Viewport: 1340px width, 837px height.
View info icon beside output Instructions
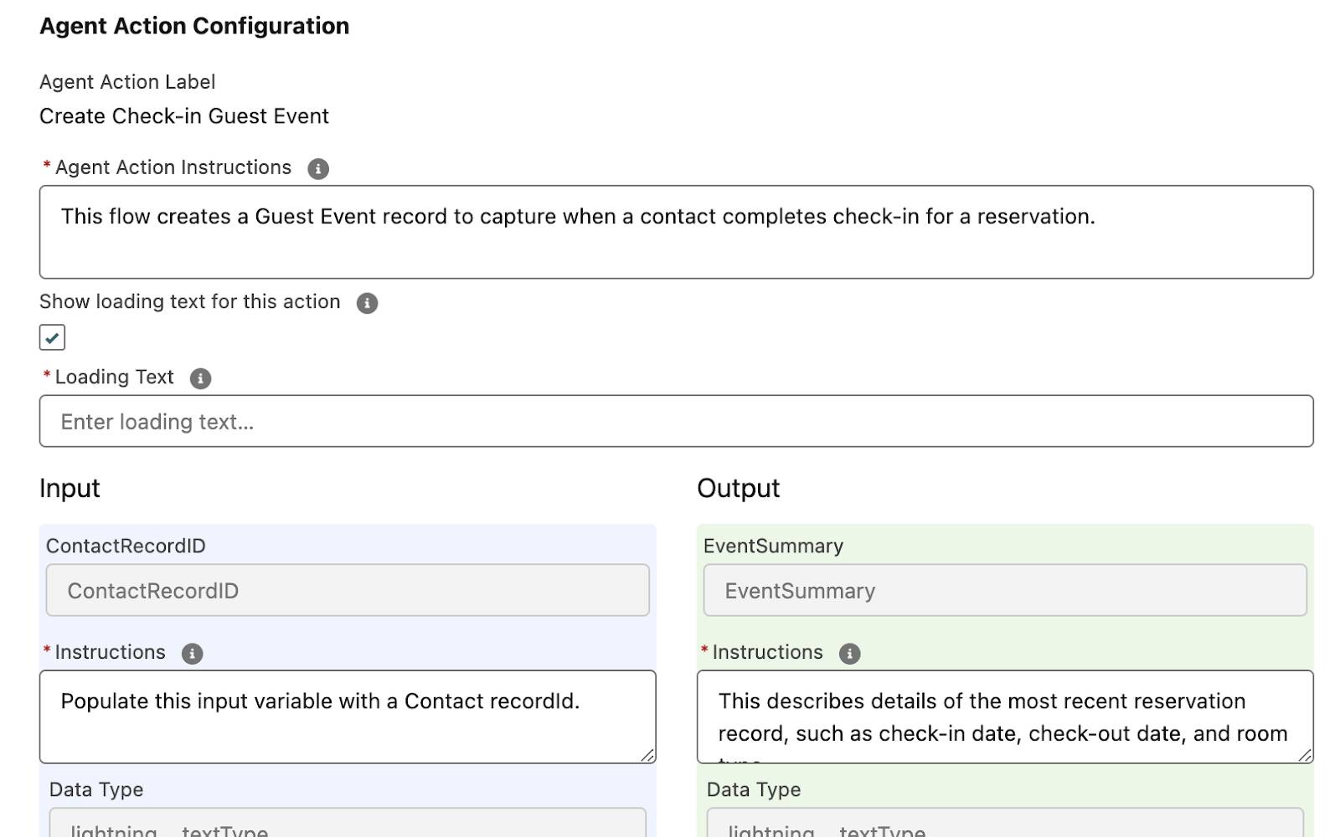point(852,653)
